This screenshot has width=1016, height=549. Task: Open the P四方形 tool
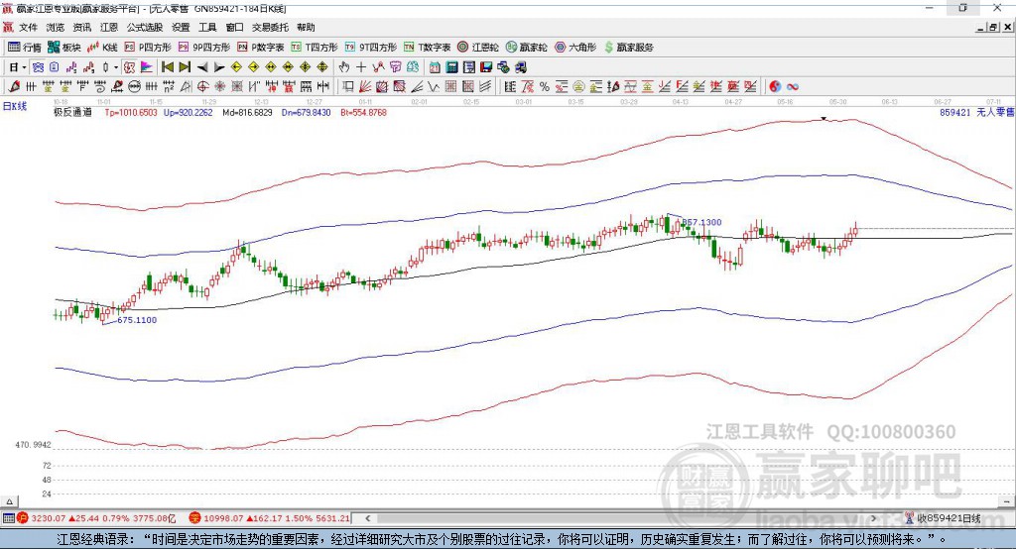(x=148, y=48)
